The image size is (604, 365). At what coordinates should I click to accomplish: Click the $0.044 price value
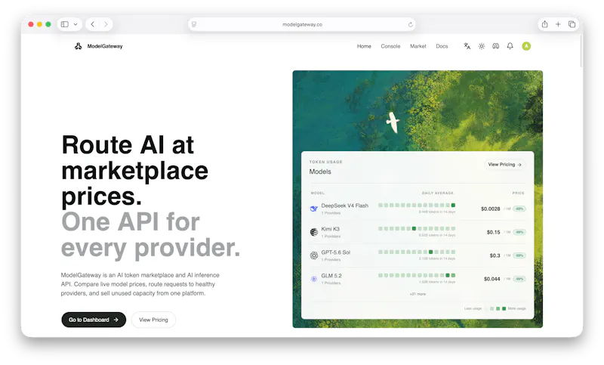[492, 279]
